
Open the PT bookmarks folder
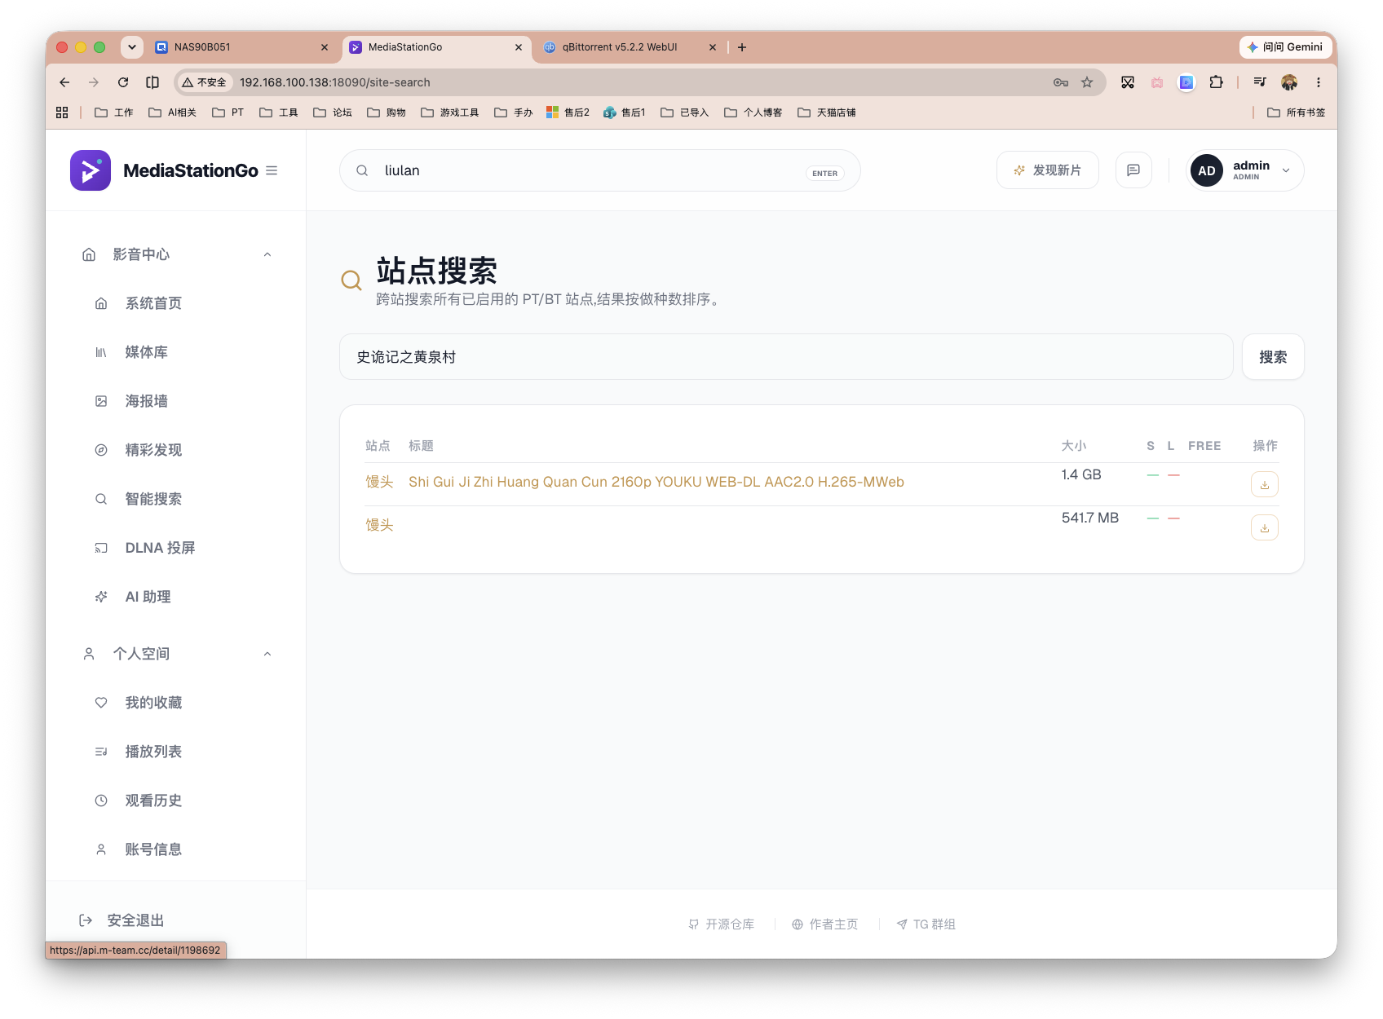click(228, 112)
